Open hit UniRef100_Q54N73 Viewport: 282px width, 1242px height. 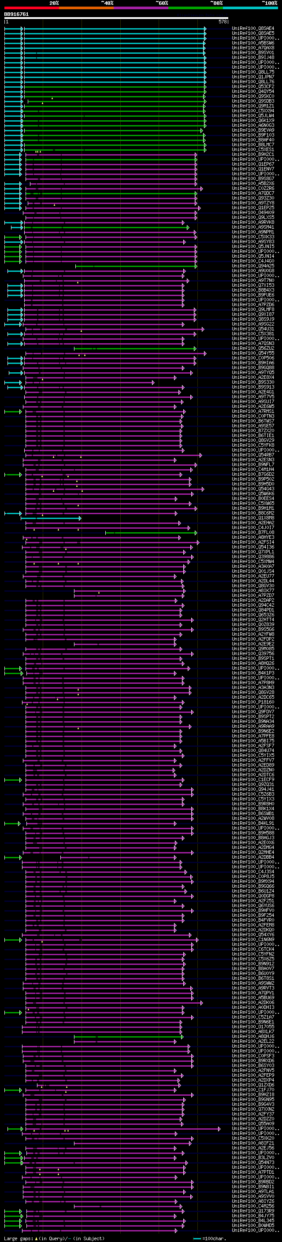click(x=253, y=1162)
